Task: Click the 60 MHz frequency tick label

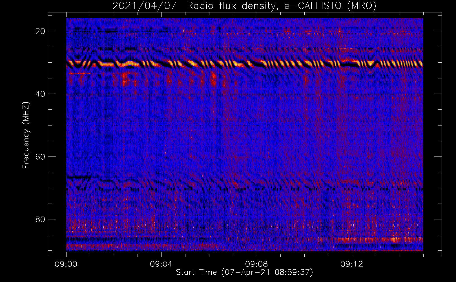Action: (x=41, y=157)
